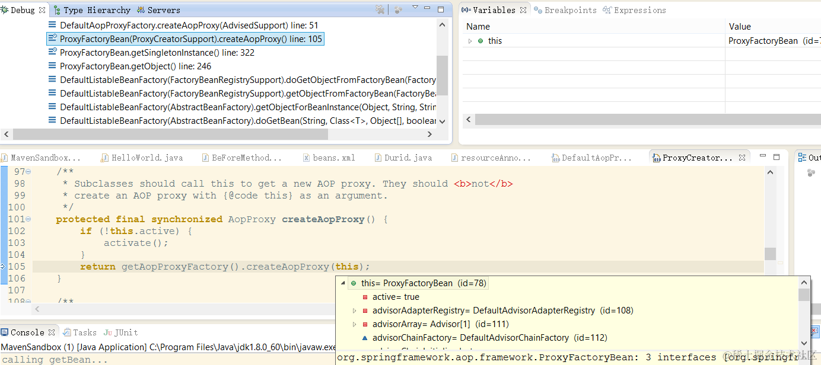The width and height of the screenshot is (821, 365).
Task: Open the Outline view tab
Action: pos(809,158)
